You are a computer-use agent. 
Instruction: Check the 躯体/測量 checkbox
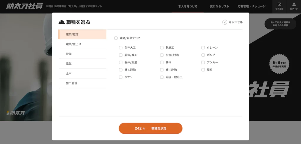click(121, 62)
